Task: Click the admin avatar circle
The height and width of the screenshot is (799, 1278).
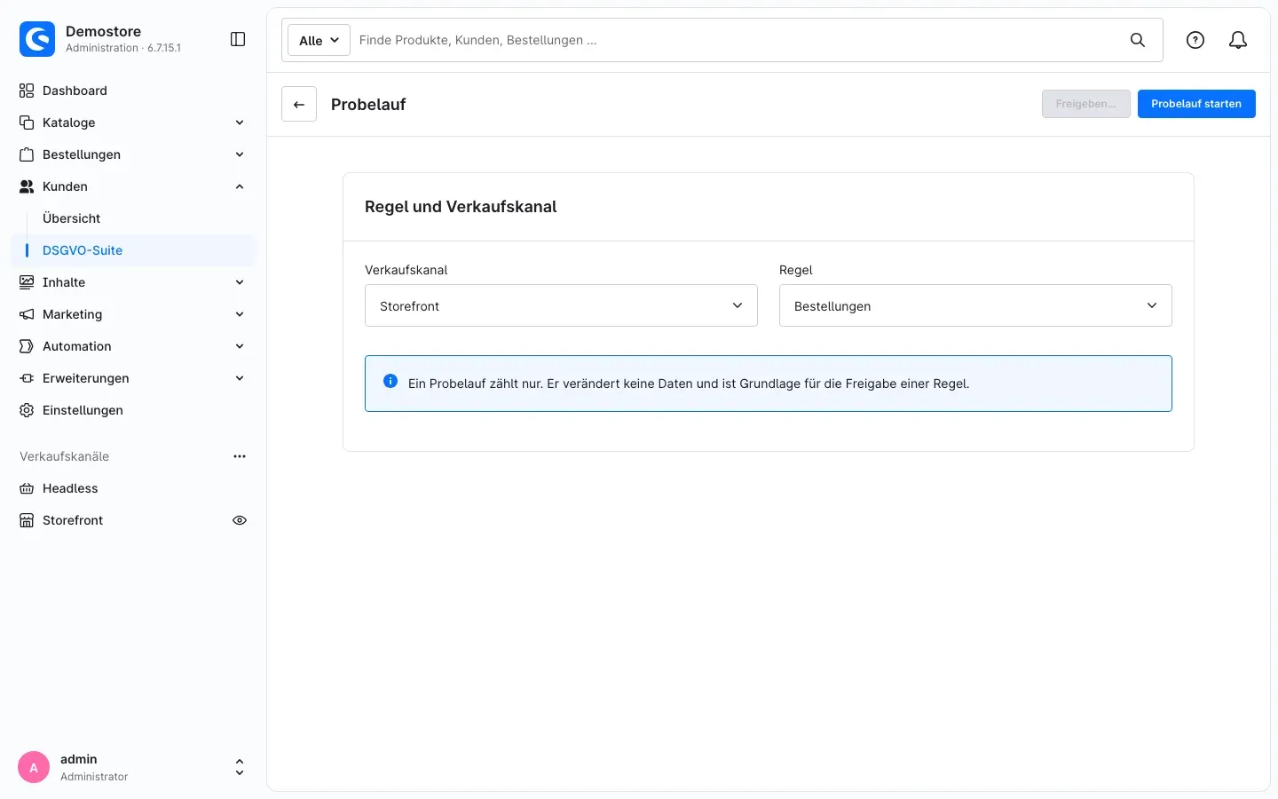Action: point(34,767)
